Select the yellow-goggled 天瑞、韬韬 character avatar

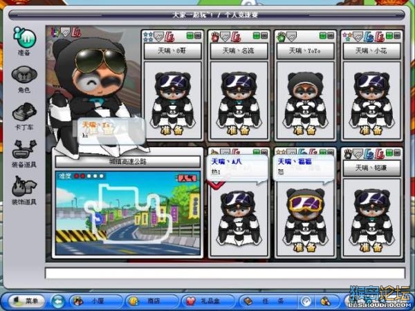[305, 218]
